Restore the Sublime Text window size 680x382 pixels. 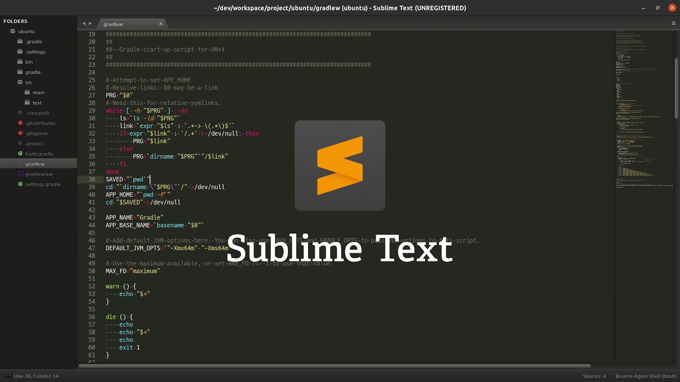[658, 8]
